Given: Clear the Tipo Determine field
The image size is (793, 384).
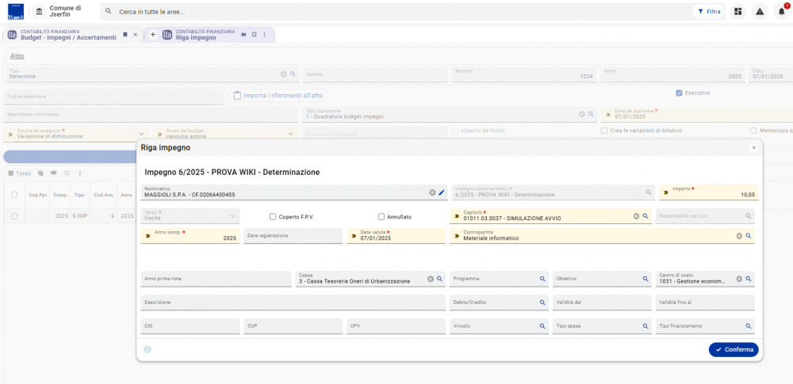Looking at the screenshot, I should coord(284,74).
